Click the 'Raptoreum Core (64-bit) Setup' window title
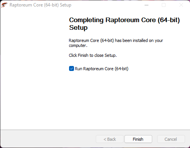Viewport: 190px width, 148px height. [x=40, y=5]
